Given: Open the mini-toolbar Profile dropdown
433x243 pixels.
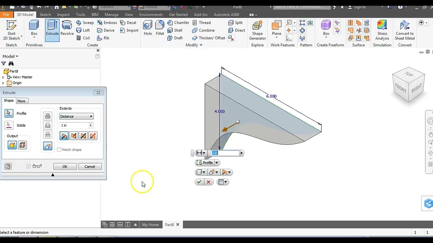Looking at the screenshot, I should coord(217,163).
